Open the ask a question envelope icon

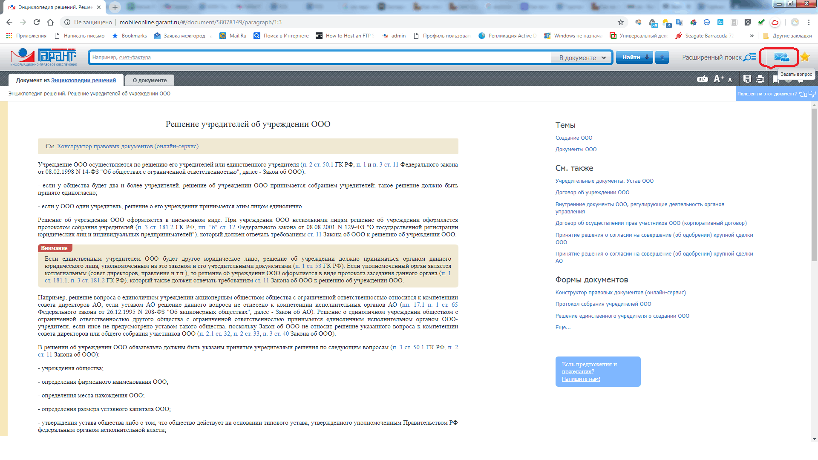coord(782,57)
